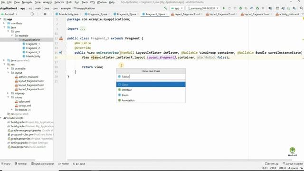Screen dimensions: 304x171
Task: Switch to layout_fragment2.xml tab
Action: (222, 14)
